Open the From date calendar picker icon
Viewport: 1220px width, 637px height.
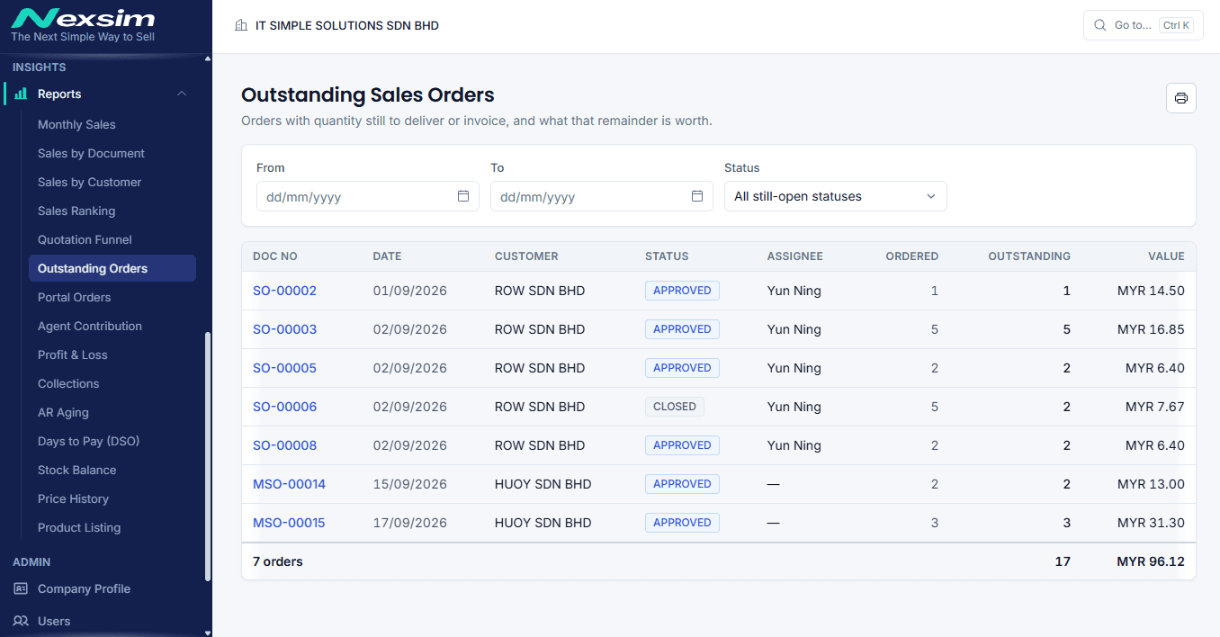tap(463, 196)
